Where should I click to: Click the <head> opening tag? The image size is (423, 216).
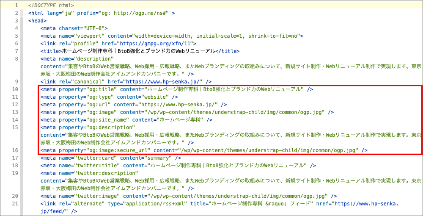pos(38,20)
